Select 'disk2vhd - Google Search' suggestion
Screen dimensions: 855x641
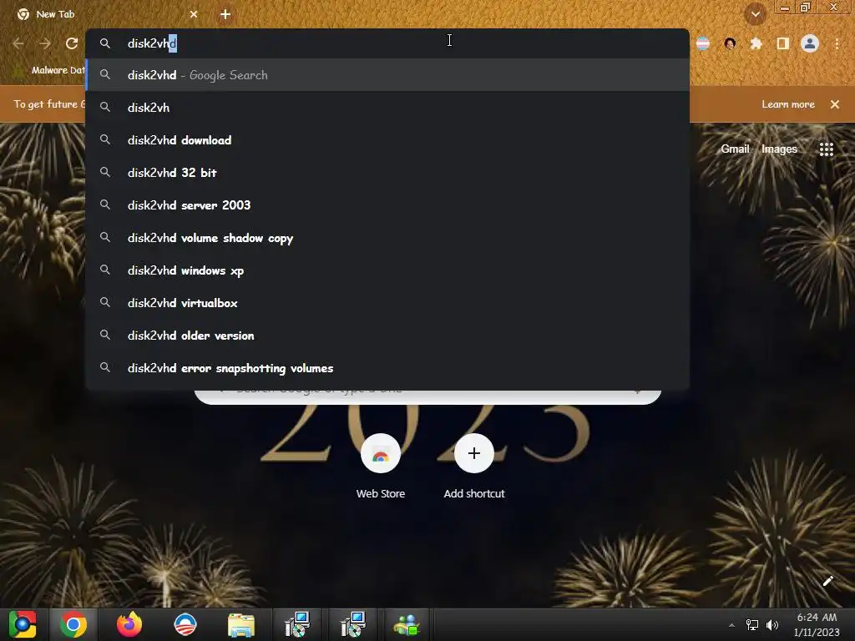click(x=387, y=75)
